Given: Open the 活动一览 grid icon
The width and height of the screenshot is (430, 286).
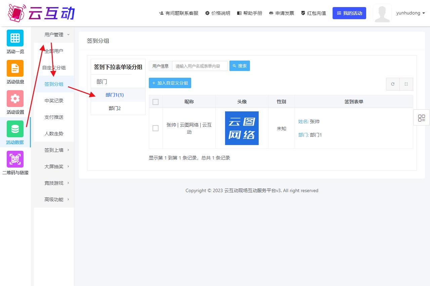Looking at the screenshot, I should (x=15, y=38).
